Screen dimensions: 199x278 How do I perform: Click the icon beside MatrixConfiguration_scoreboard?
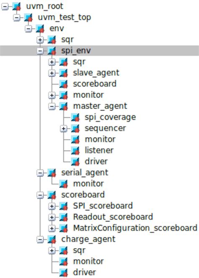click(63, 228)
